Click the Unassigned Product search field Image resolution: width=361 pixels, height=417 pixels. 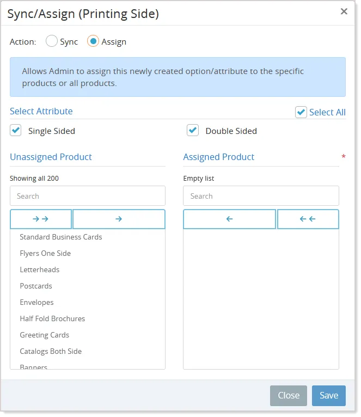[x=88, y=196]
